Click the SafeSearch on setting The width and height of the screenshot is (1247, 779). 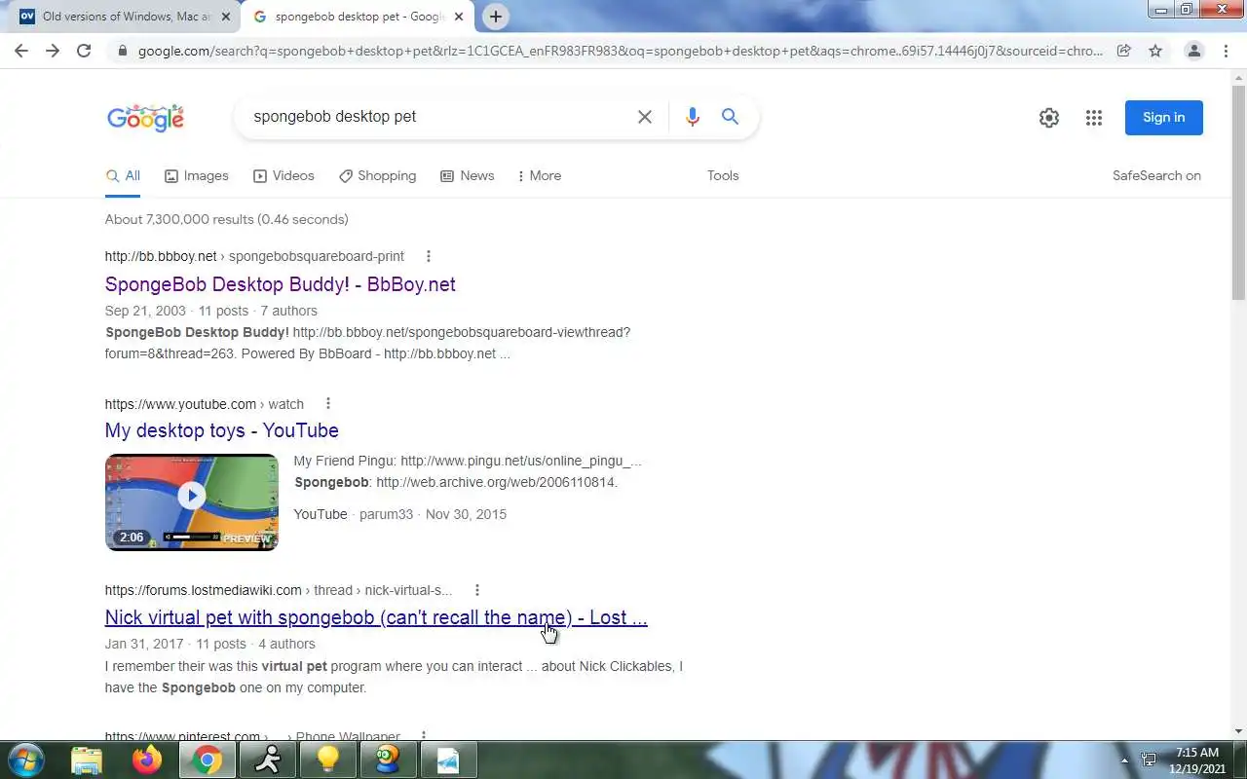tap(1156, 176)
